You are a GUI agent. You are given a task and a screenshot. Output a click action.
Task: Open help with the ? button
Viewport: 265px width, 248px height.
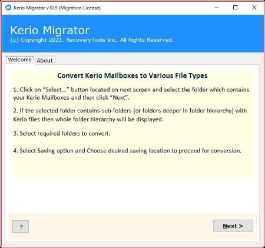pos(21,226)
